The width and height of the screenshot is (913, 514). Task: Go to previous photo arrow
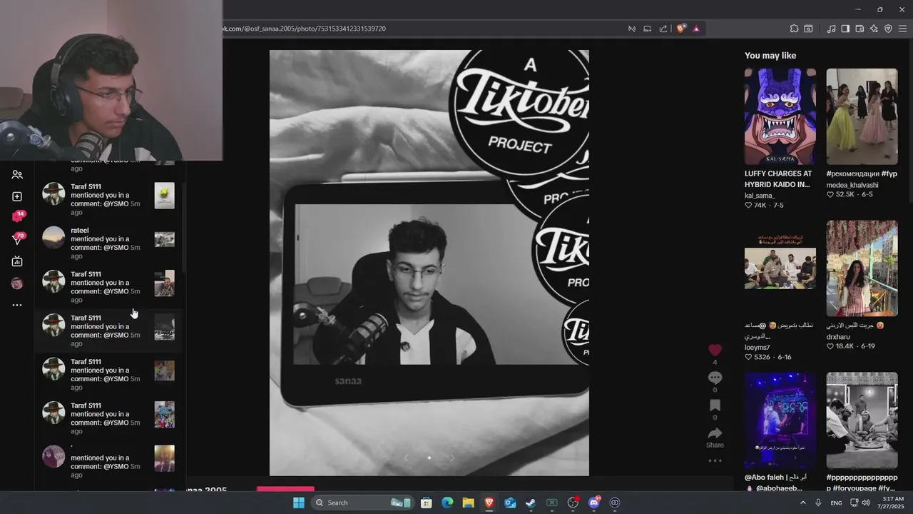click(406, 458)
